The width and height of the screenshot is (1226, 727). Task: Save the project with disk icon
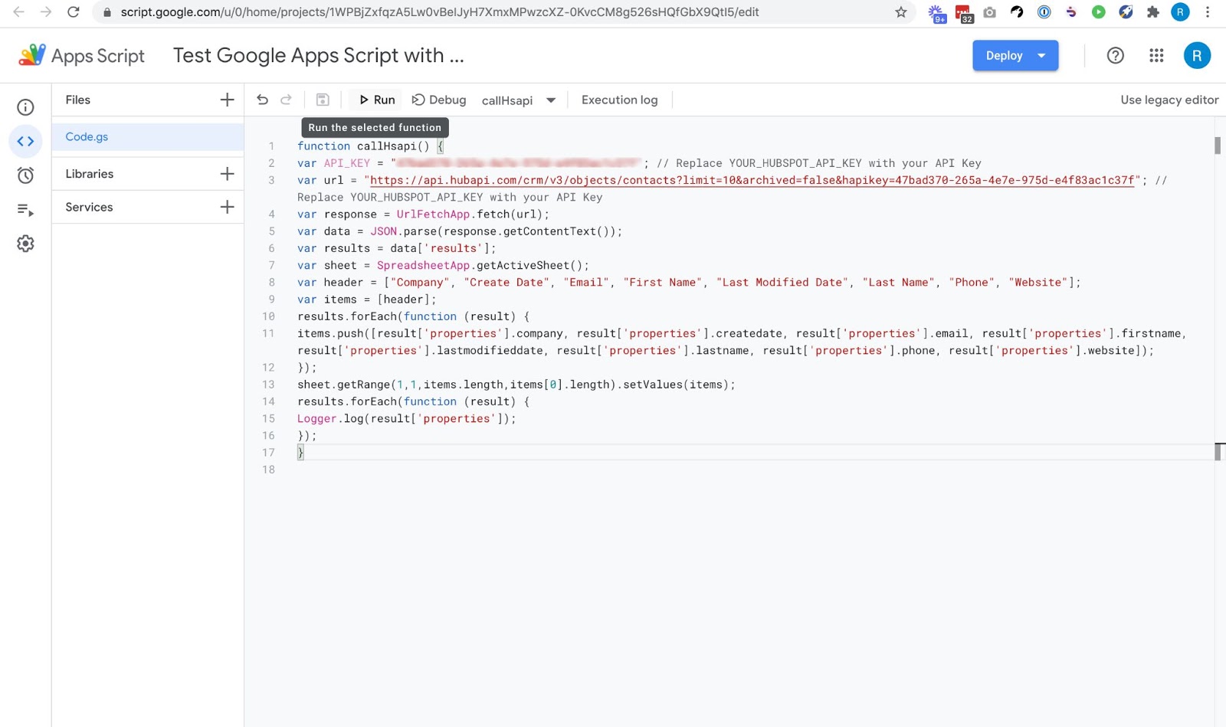323,100
